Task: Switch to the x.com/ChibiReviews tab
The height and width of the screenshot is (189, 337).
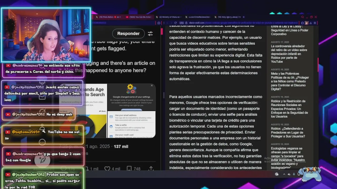Action: (x=198, y=17)
